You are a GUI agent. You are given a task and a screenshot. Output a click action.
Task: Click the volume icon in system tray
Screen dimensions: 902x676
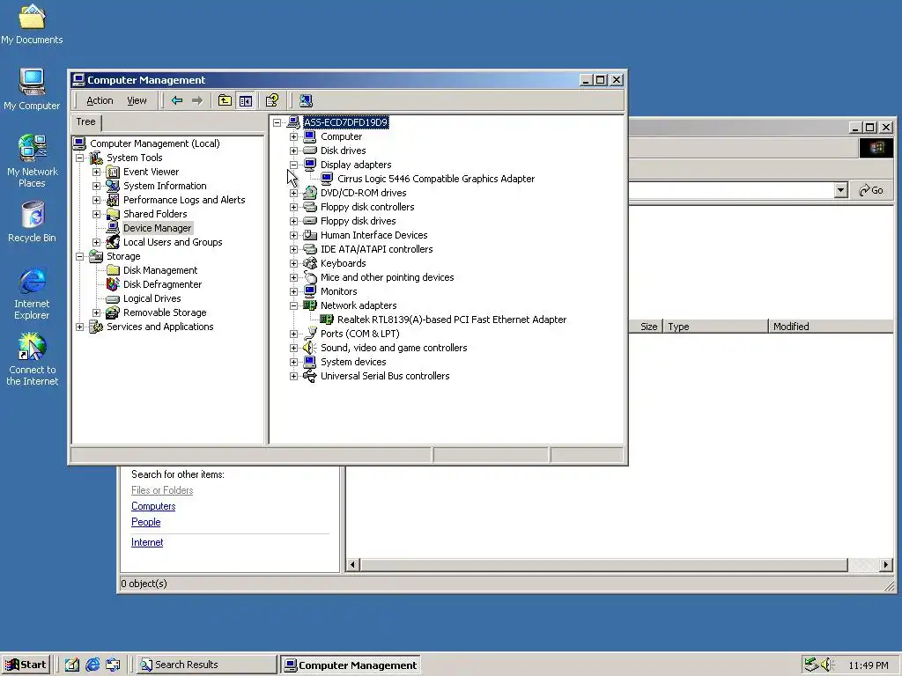point(828,665)
